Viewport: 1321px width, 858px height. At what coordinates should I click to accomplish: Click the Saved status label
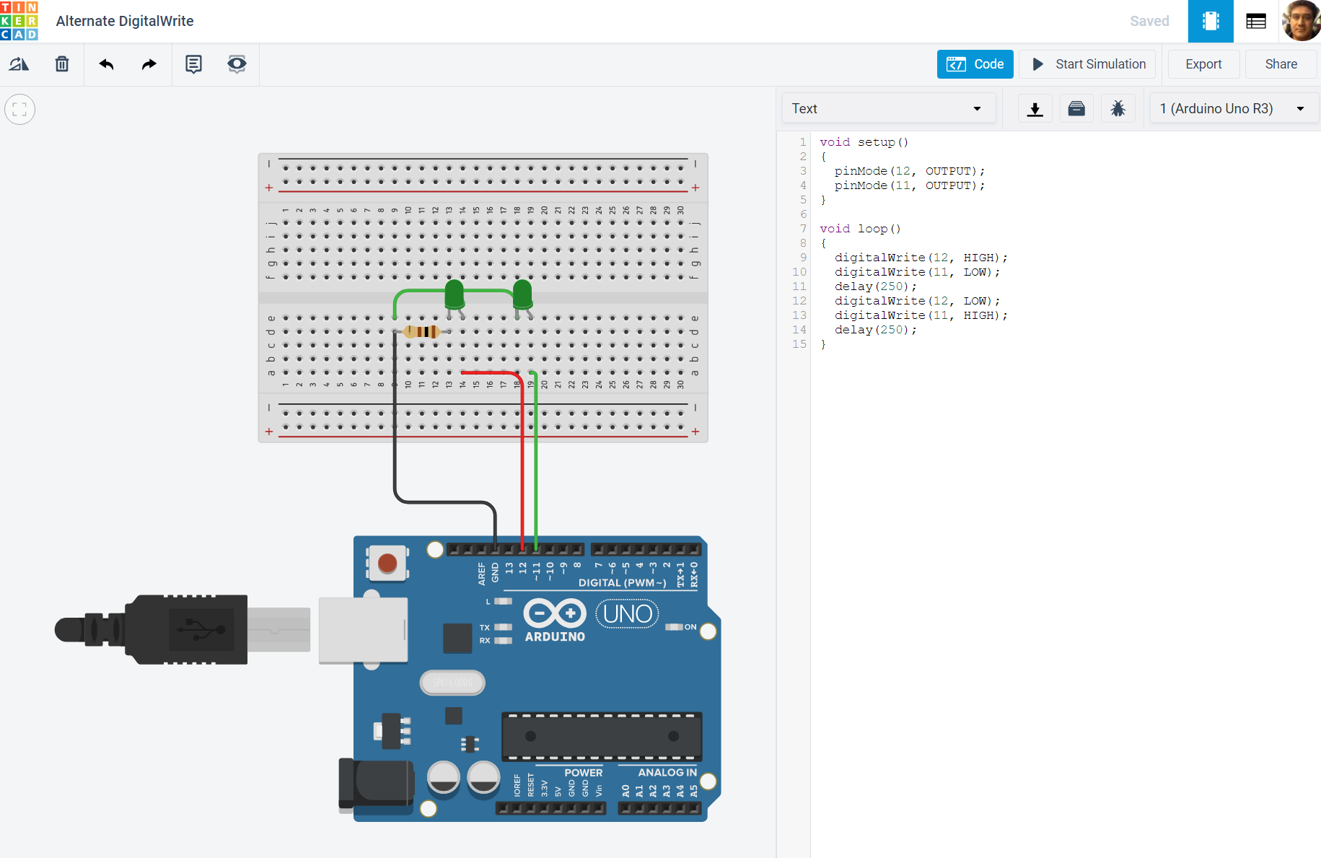coord(1149,21)
